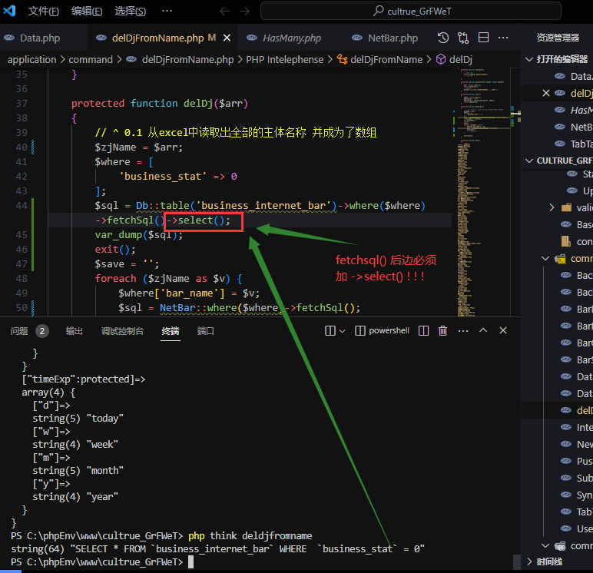Collapse the 打开的编辑器 section
The image size is (593, 573).
557,59
